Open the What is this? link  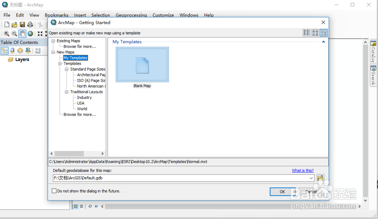[302, 170]
